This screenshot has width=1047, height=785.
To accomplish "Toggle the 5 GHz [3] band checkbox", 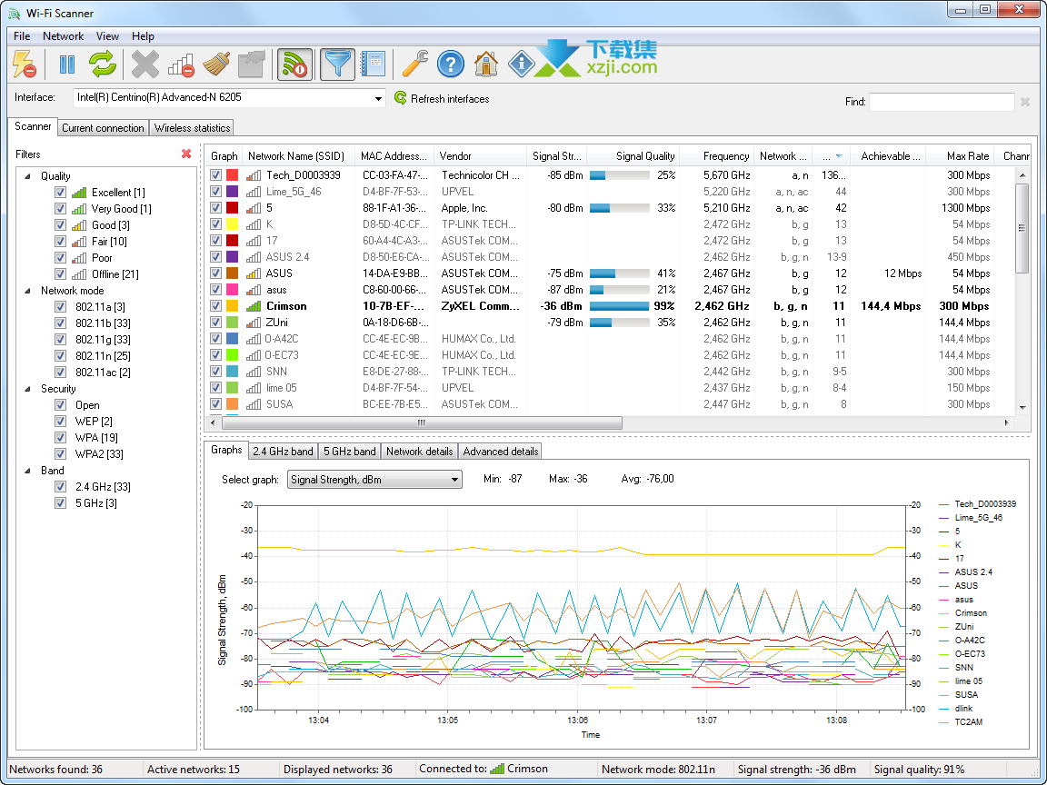I will (x=60, y=503).
